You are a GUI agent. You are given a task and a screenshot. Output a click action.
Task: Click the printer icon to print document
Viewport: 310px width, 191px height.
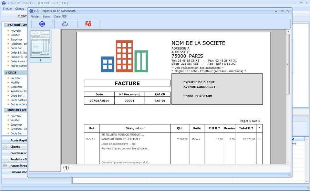pyautogui.click(x=65, y=24)
